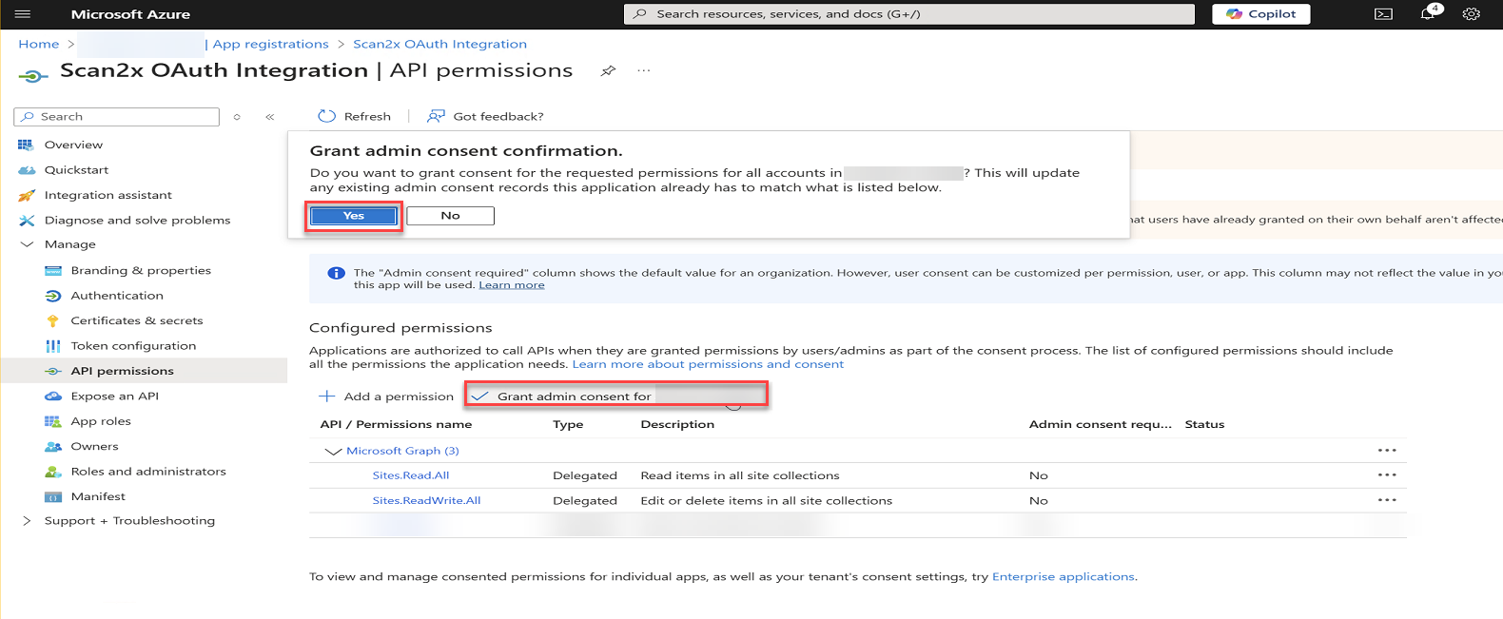
Task: Open the Azure portal hamburger menu
Action: point(23,14)
